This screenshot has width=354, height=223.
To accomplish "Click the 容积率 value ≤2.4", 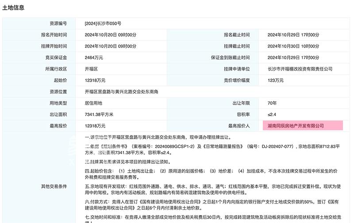I will coord(273,114).
